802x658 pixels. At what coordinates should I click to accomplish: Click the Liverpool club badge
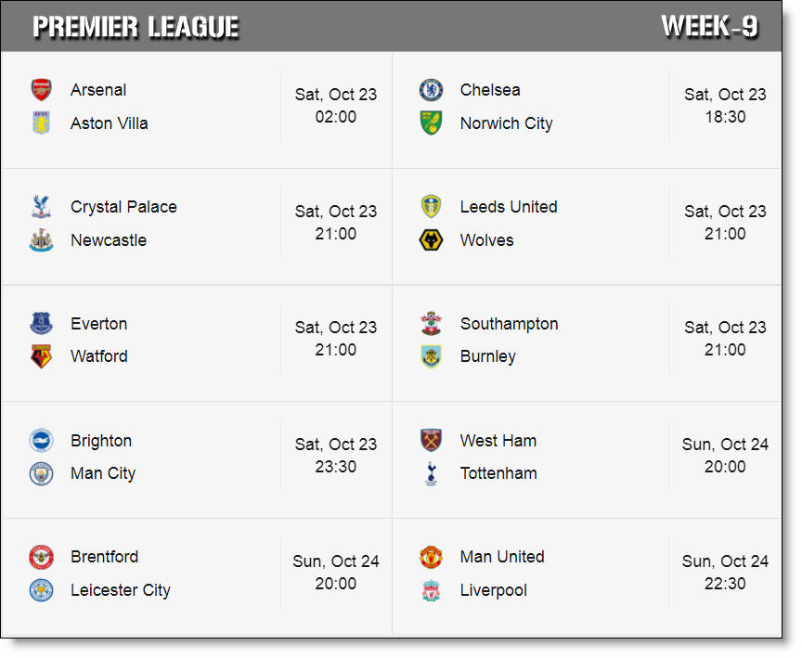431,590
